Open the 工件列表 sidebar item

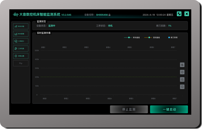tap(21, 49)
